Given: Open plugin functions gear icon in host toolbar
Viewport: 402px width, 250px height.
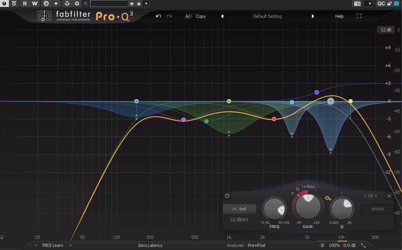Looking at the screenshot, I should coord(77,3).
